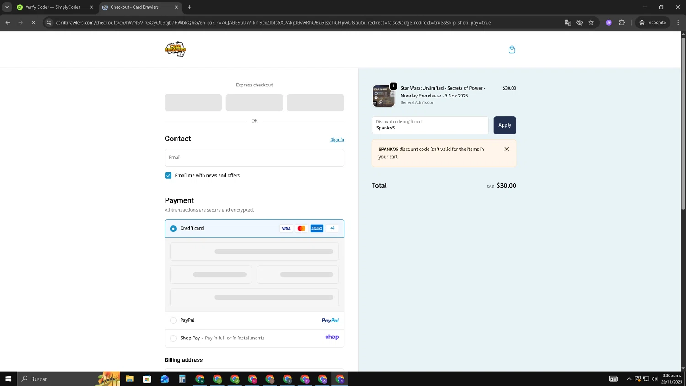
Task: Click the Card Brawlers logo
Action: coord(175,49)
